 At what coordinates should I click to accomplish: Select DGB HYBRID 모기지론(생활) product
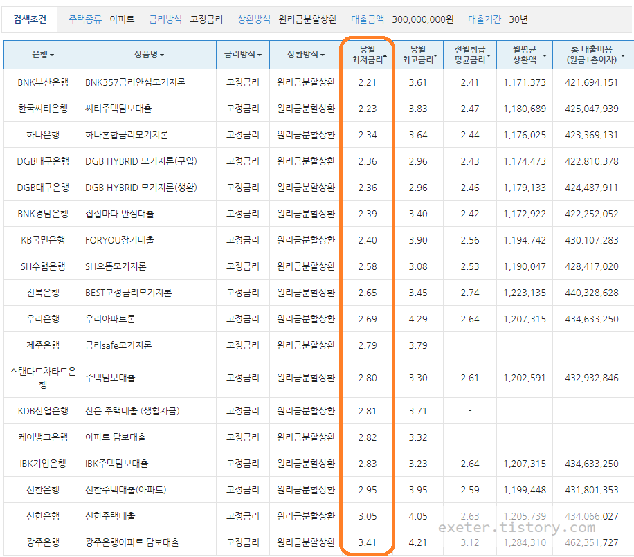point(141,188)
